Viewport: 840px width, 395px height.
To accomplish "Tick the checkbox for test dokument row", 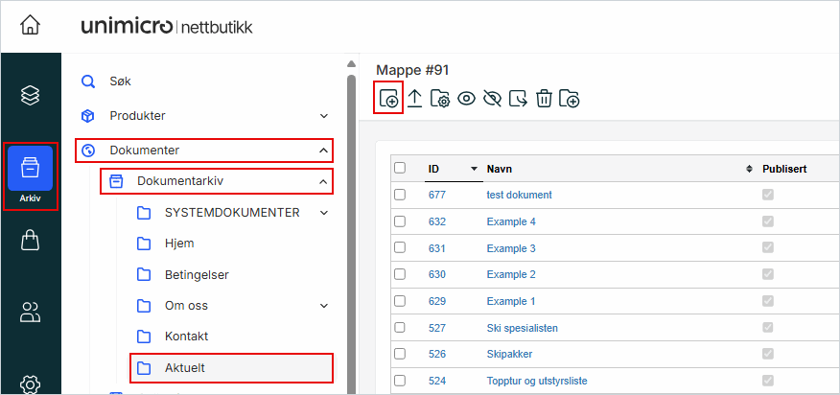I will [x=401, y=195].
